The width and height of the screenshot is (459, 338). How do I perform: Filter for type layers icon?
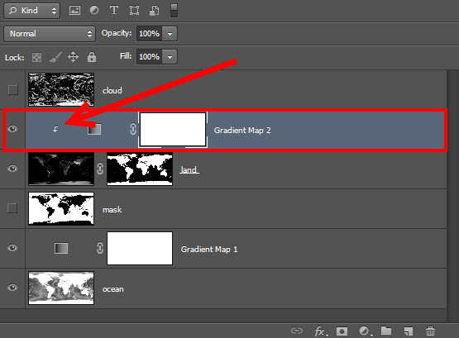click(x=114, y=11)
